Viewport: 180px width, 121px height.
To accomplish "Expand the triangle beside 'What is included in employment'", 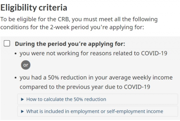I will [22, 111].
